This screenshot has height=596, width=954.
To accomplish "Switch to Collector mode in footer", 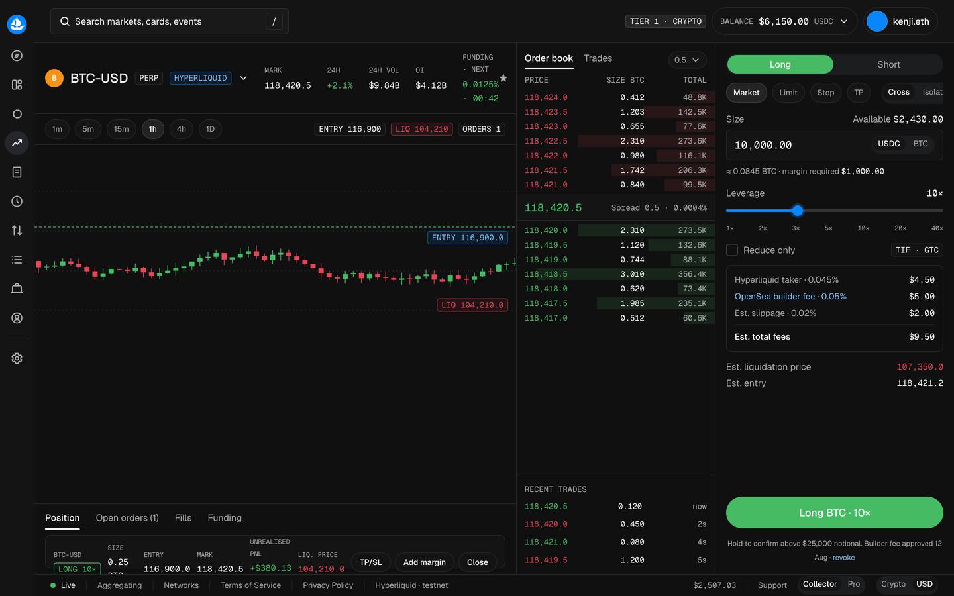I will 820,584.
